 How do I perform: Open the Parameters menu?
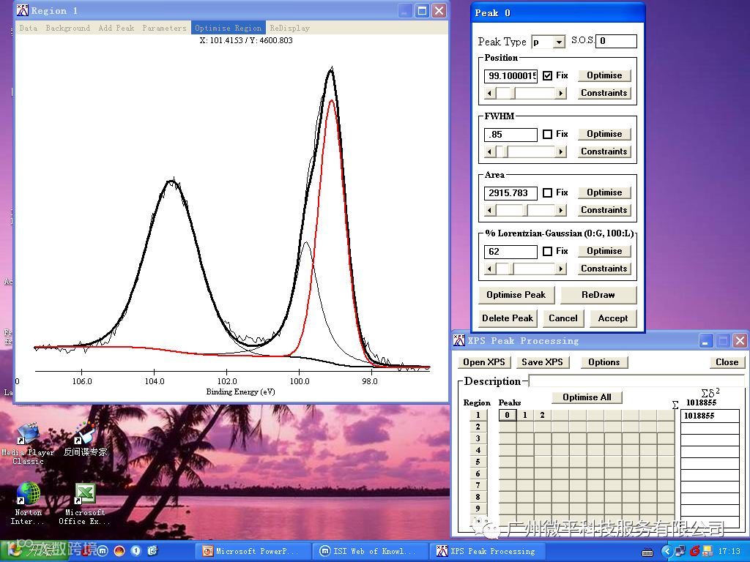point(164,28)
